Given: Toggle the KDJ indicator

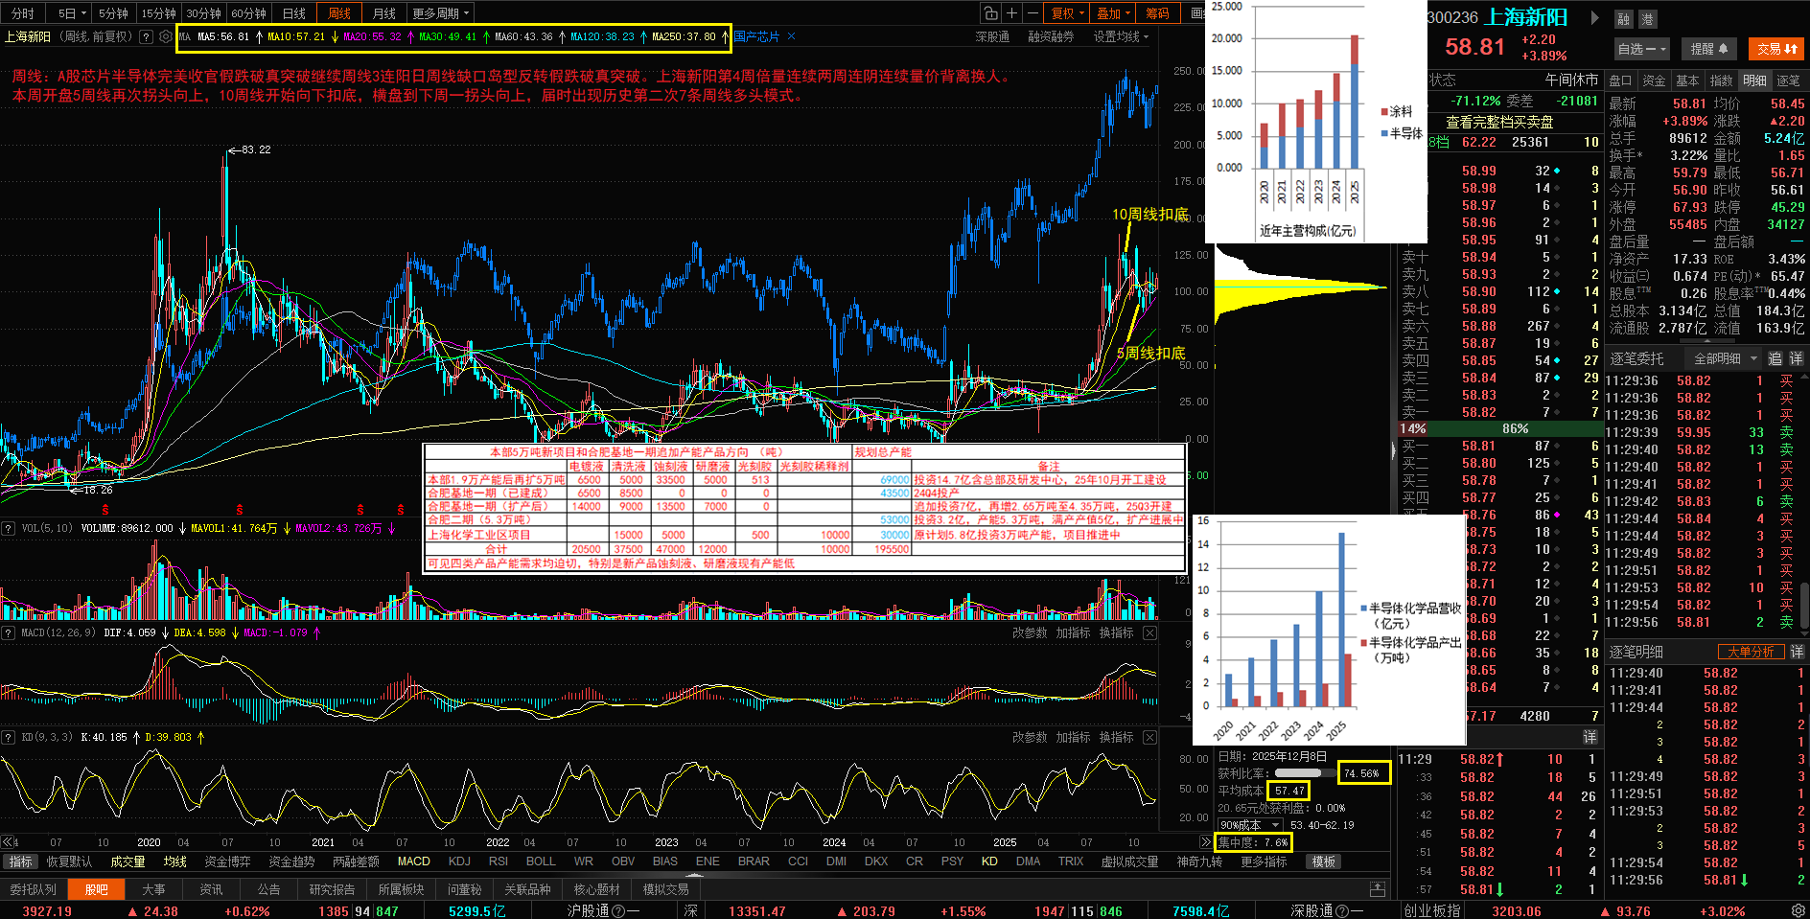Looking at the screenshot, I should [459, 862].
